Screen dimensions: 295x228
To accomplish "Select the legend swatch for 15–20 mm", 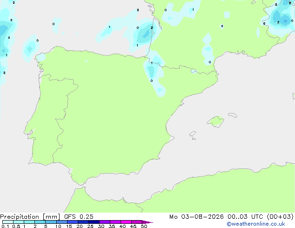I will tap(73, 222).
